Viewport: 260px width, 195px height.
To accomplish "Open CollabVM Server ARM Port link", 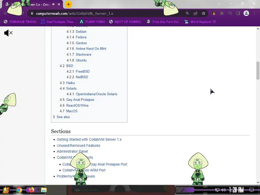I will click(84, 170).
